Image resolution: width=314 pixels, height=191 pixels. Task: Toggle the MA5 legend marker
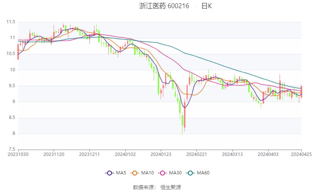click(109, 173)
